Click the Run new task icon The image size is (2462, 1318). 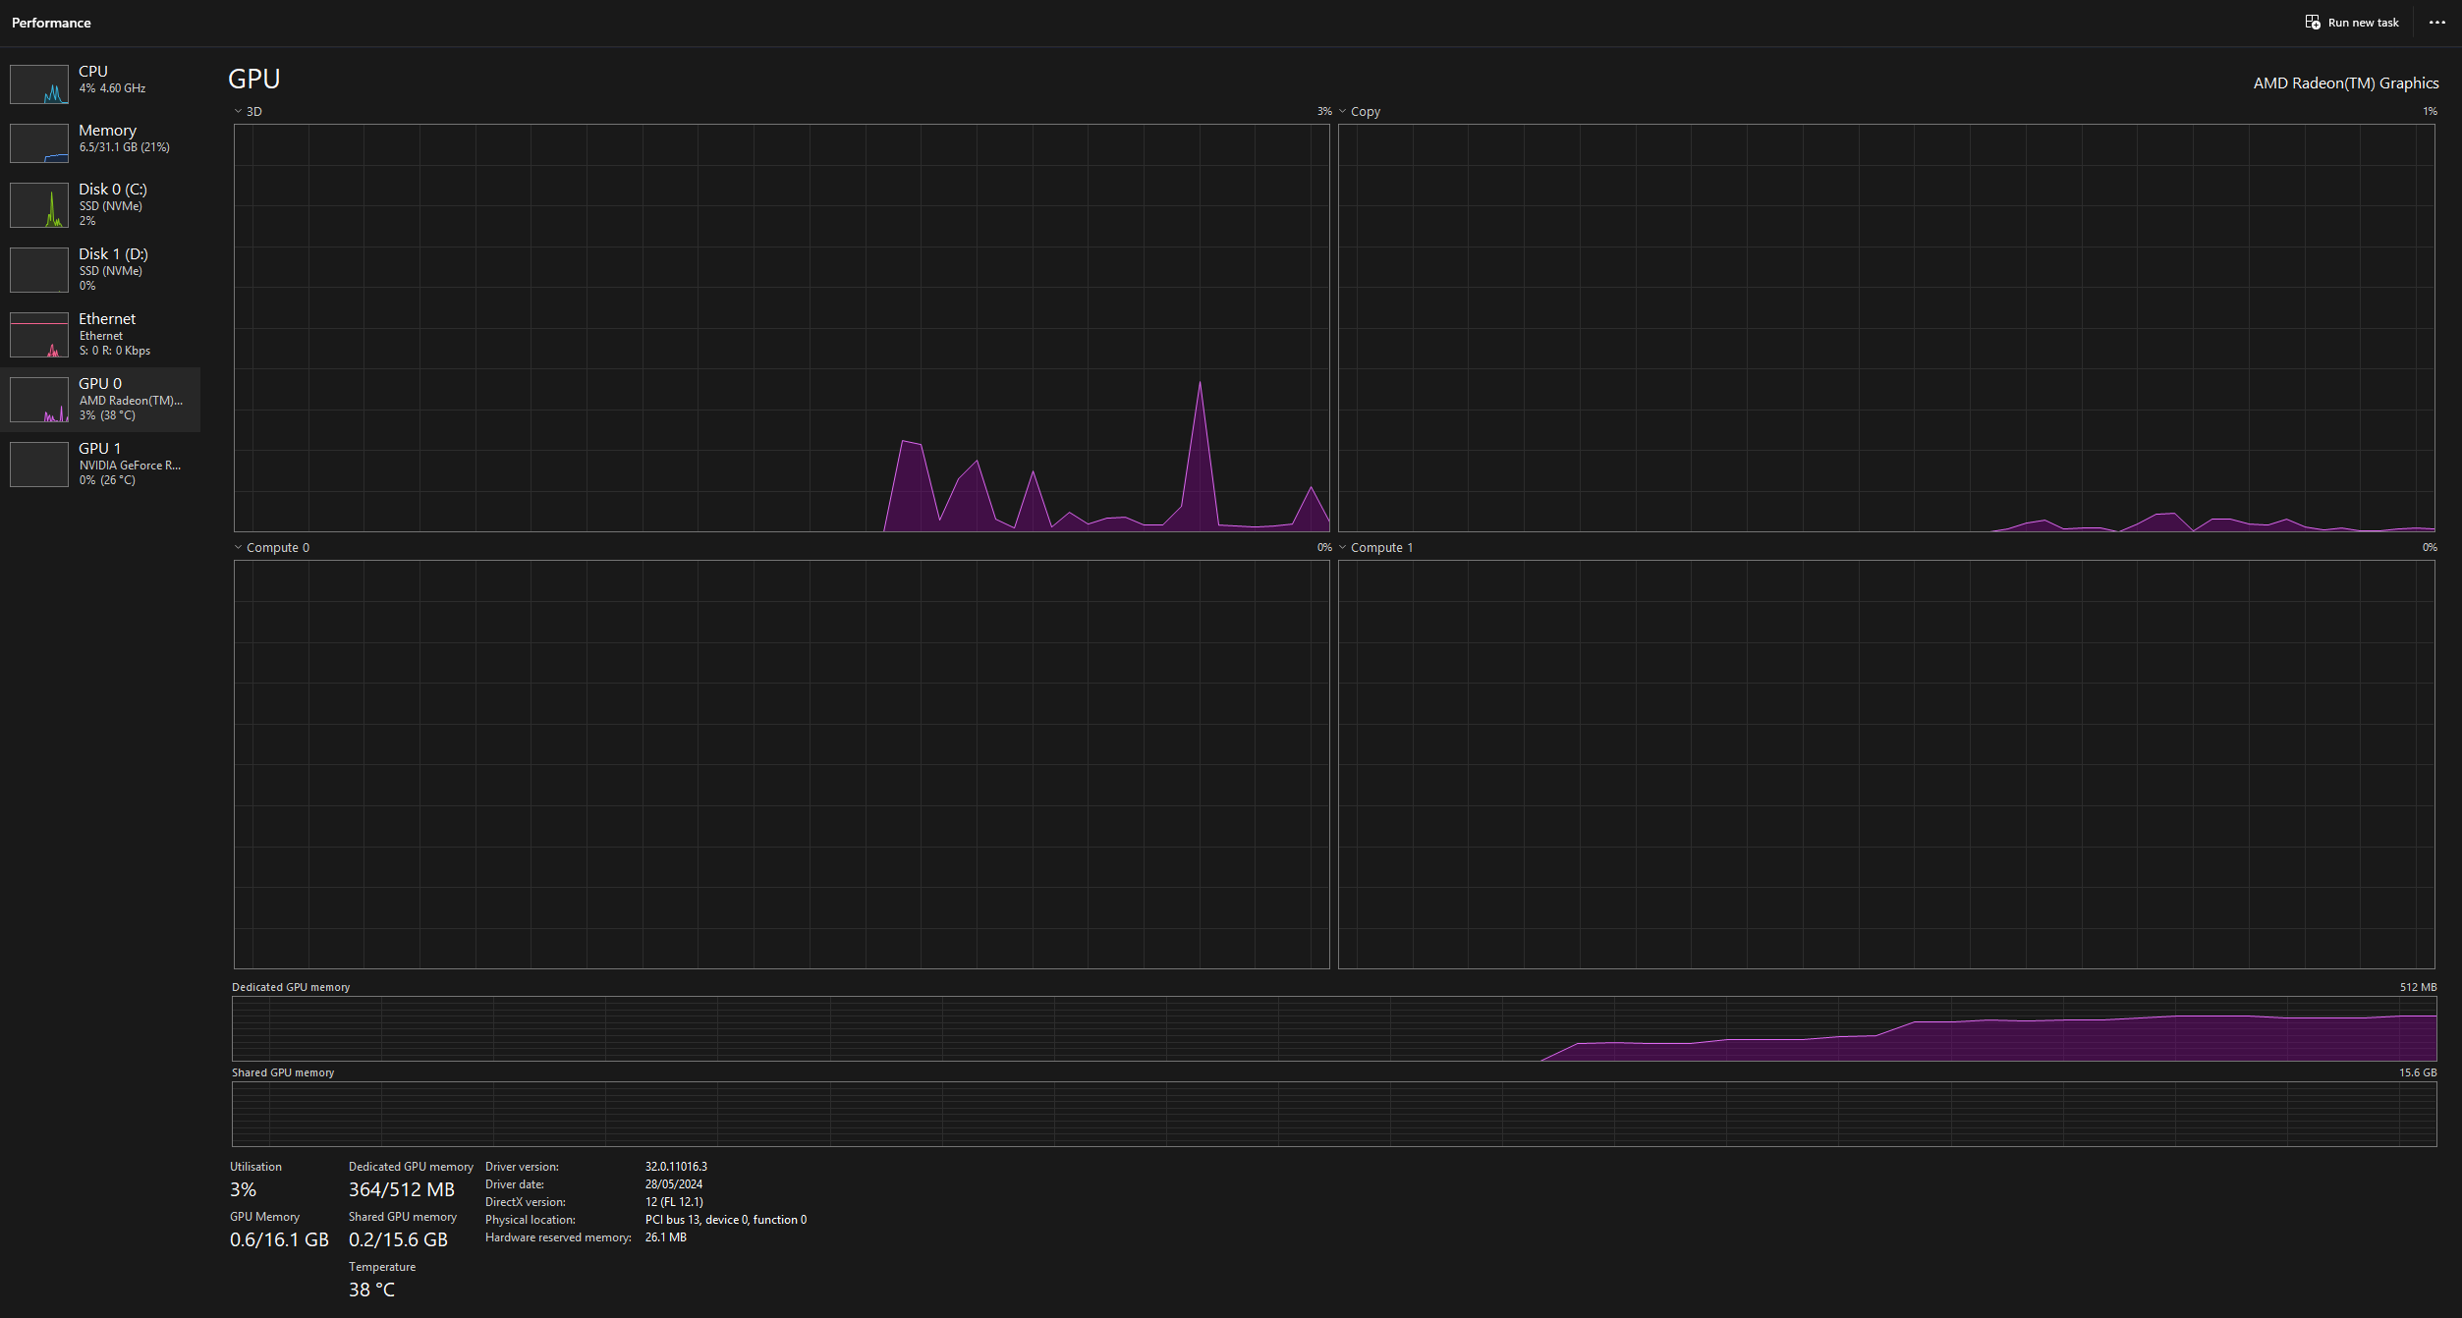(2313, 22)
